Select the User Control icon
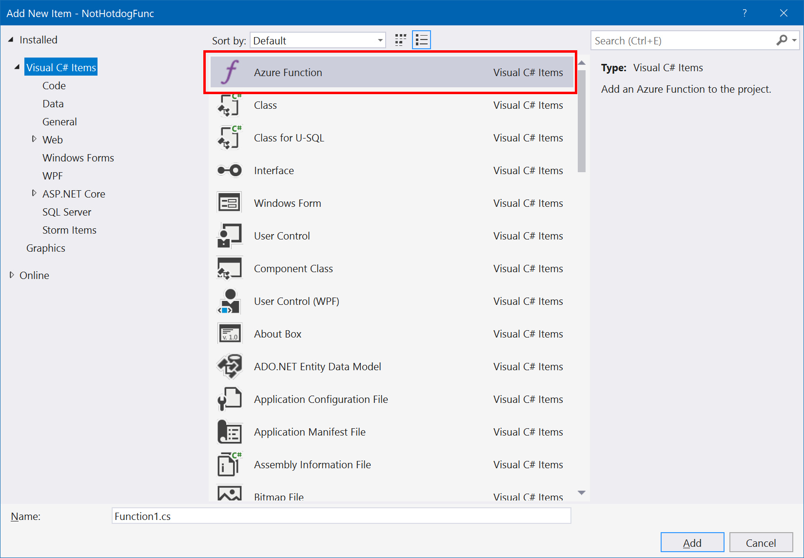Image resolution: width=804 pixels, height=558 pixels. coord(229,236)
